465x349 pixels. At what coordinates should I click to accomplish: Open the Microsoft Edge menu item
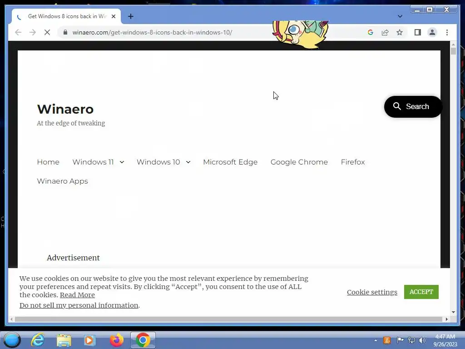230,162
